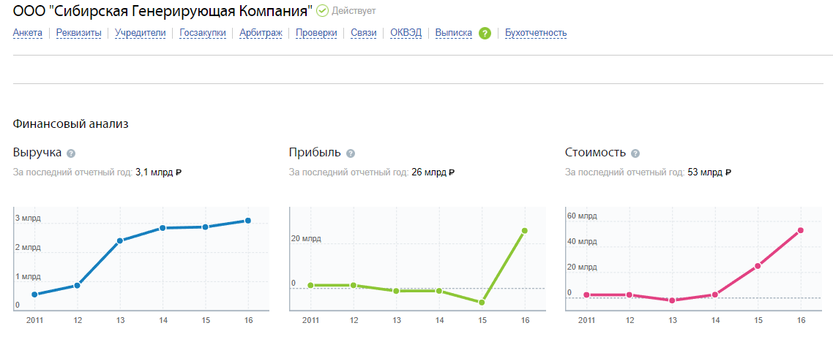Select the 2013 point on Стоимость chart
This screenshot has width=833, height=342.
coord(672,300)
